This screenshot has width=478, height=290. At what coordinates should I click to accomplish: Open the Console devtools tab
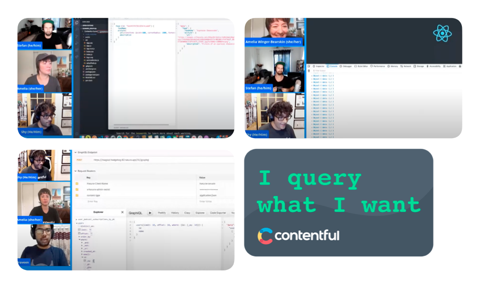[x=332, y=66]
